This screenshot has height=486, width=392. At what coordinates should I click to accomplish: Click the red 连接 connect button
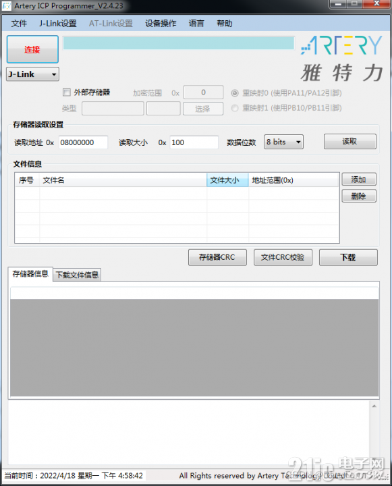point(32,49)
